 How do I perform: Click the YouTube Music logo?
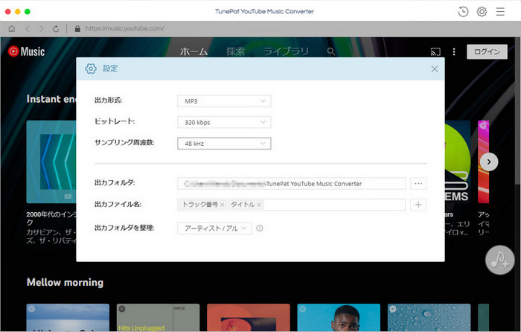click(x=26, y=51)
